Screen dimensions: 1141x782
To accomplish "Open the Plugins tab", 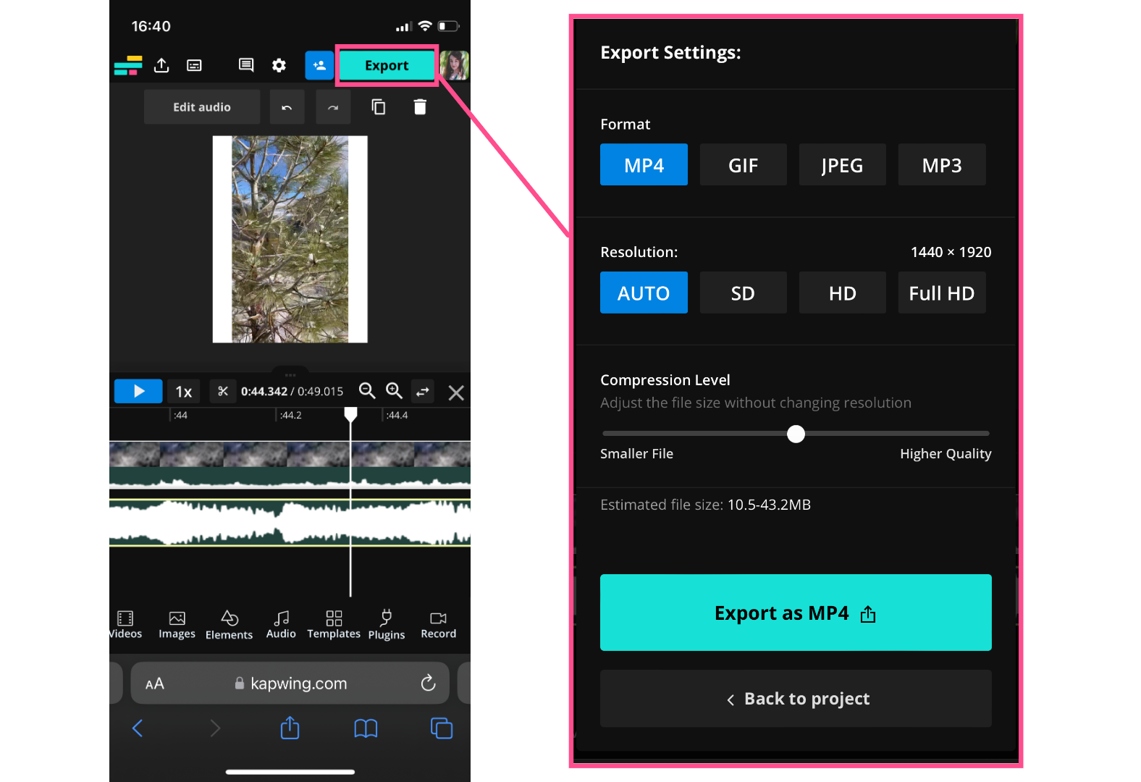I will pyautogui.click(x=387, y=625).
